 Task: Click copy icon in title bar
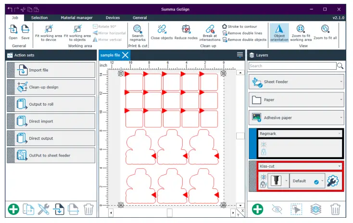(x=30, y=9)
